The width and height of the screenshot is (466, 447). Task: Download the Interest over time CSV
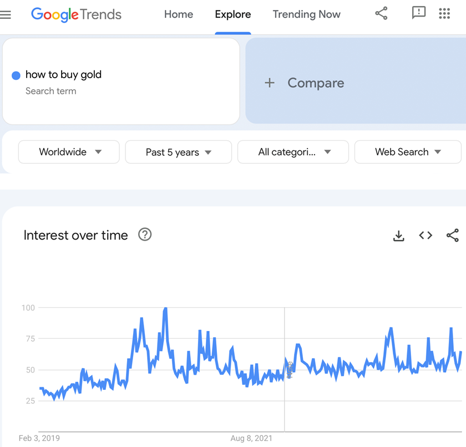pos(398,236)
